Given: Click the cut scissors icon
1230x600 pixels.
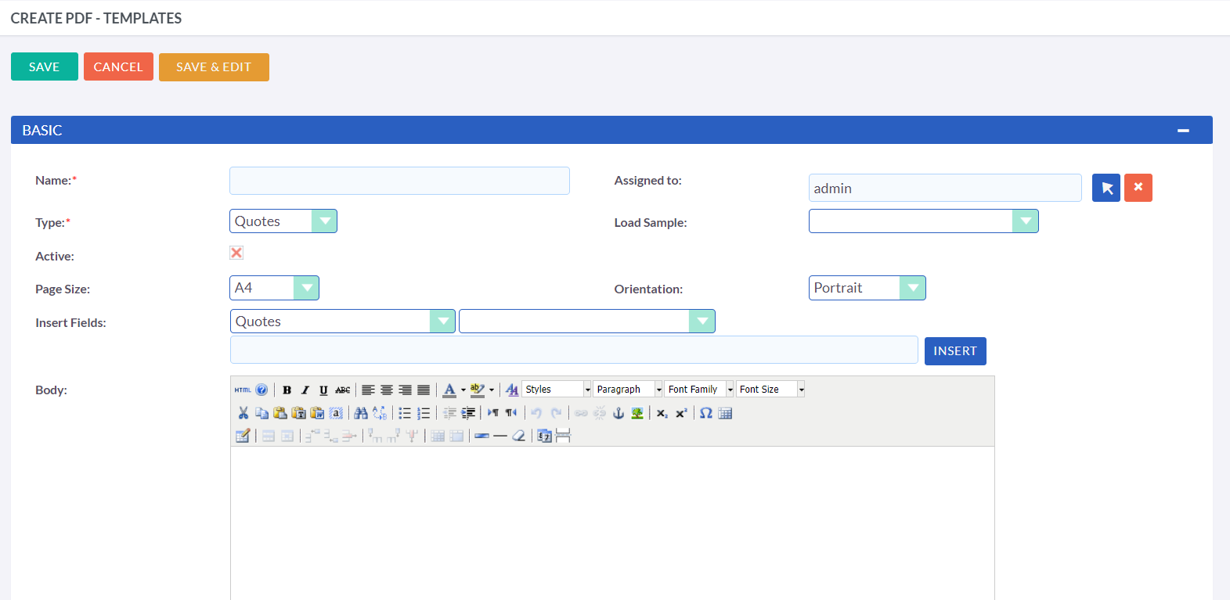Looking at the screenshot, I should coord(243,413).
